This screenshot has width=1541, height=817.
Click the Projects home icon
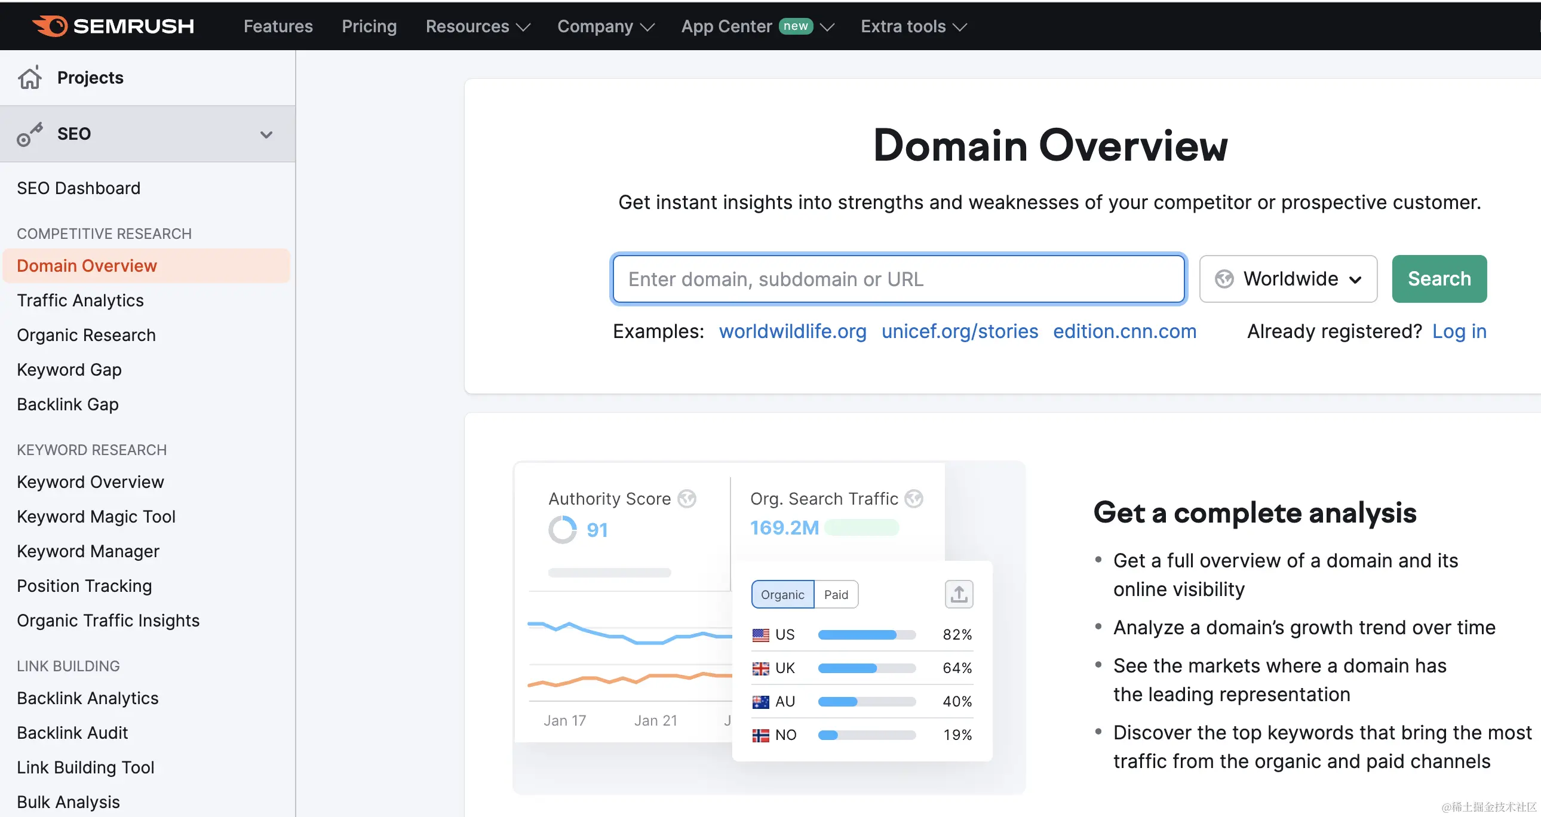(29, 78)
